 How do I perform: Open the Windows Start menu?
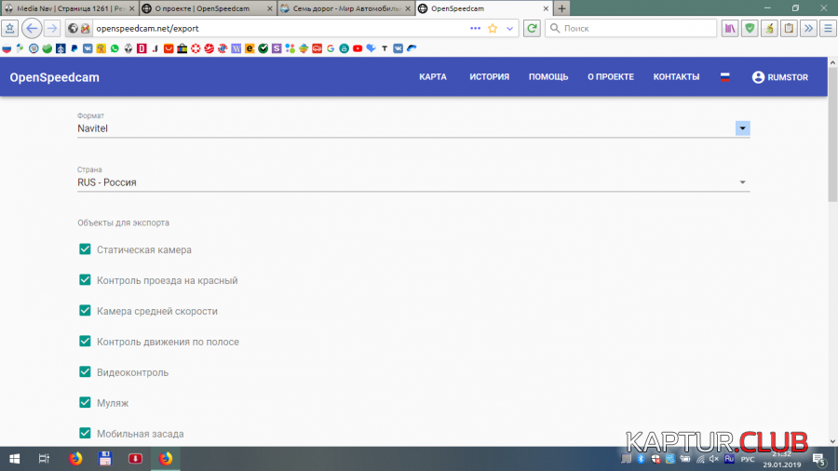coord(14,459)
